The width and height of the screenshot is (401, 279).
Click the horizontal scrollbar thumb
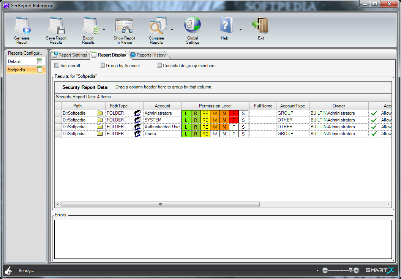161,204
